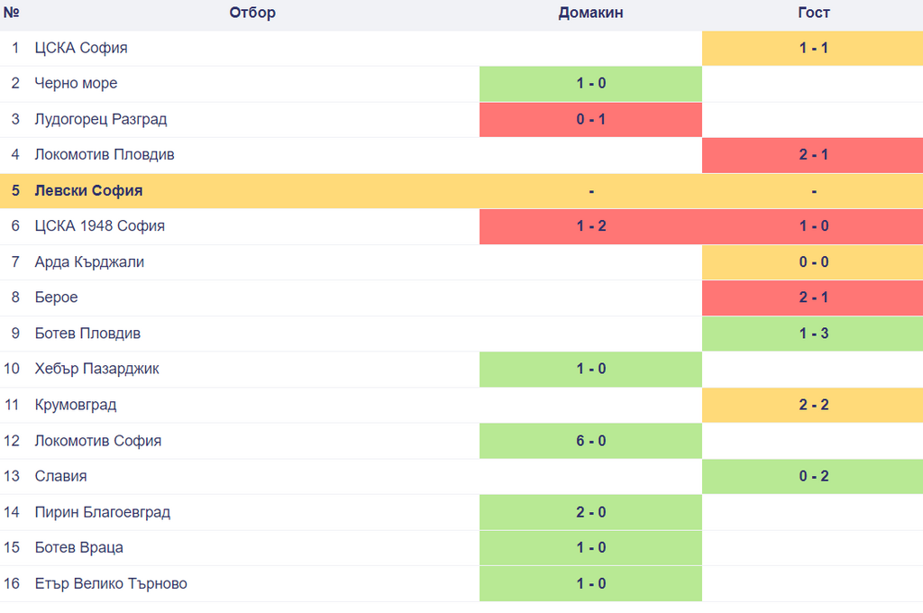This screenshot has width=923, height=613.
Task: Open the ЦСКА София team link
Action: click(81, 48)
